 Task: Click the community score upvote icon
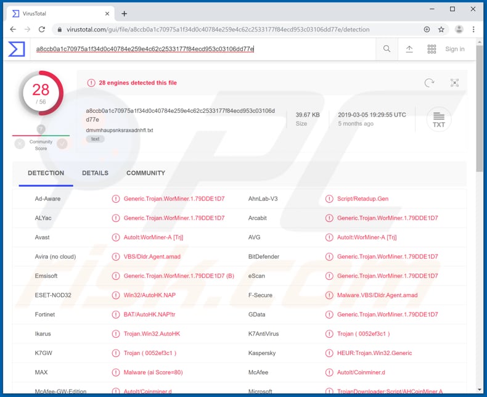[x=62, y=144]
